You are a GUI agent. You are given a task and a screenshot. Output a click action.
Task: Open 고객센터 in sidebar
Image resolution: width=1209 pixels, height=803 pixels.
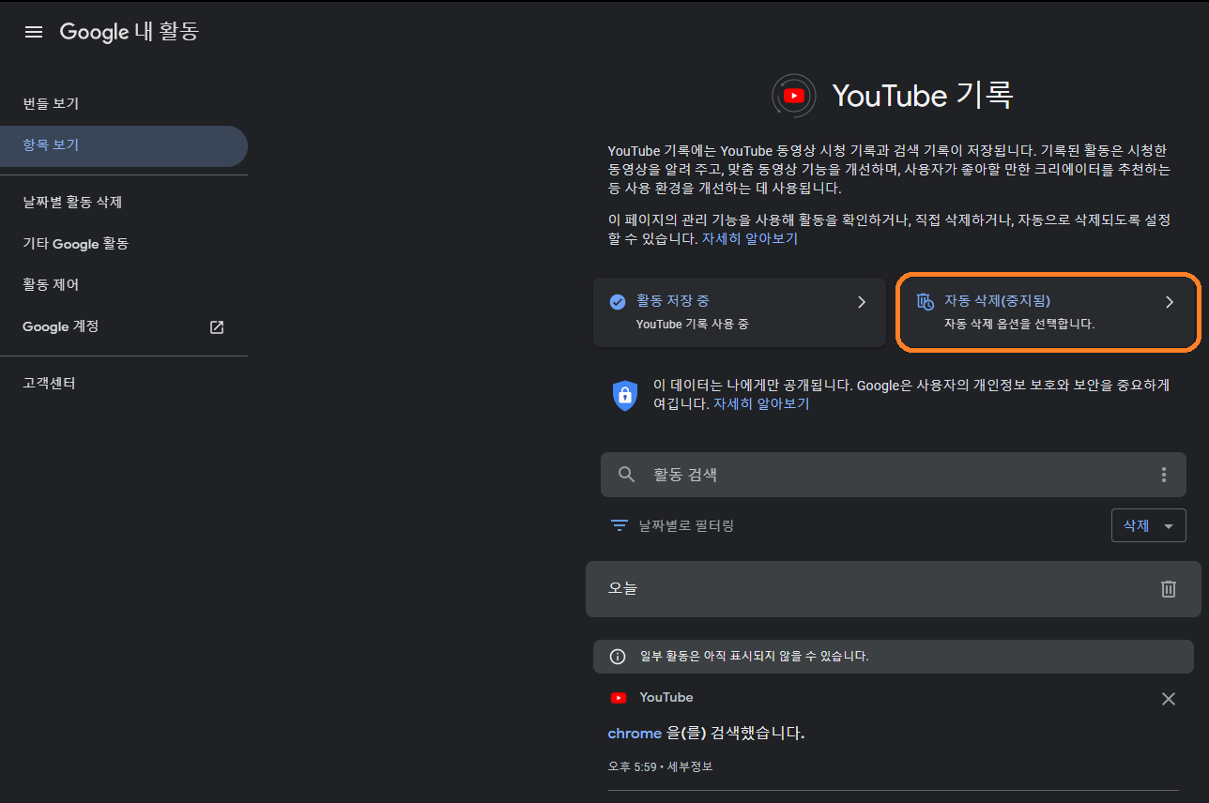(x=49, y=383)
